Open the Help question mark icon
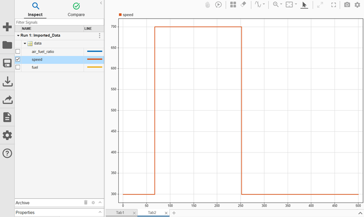364x217 pixels. 7,153
